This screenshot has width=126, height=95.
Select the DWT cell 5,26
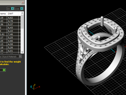click(x=13, y=47)
